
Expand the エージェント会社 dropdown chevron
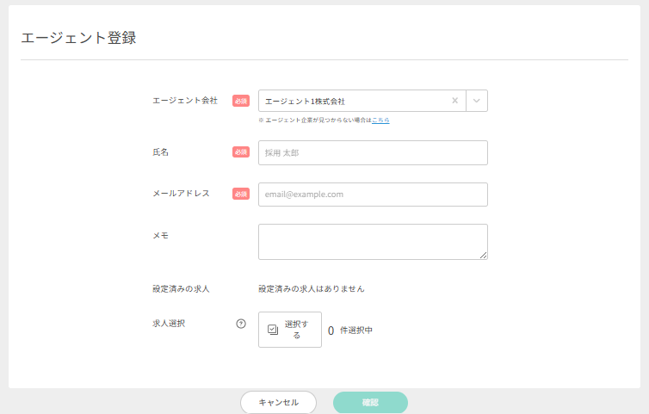[477, 101]
